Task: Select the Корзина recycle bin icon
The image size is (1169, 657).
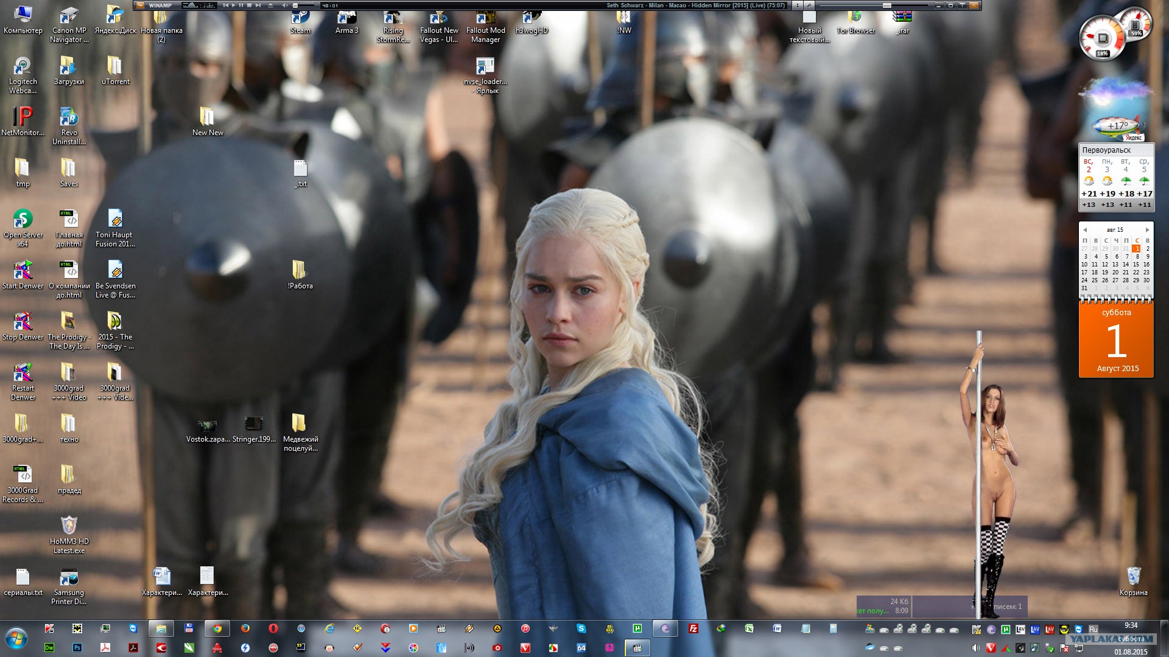Action: coord(1133,582)
